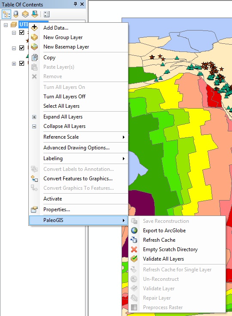Open Properties from the context menu
Screen dimensions: 232x316
(x=57, y=210)
